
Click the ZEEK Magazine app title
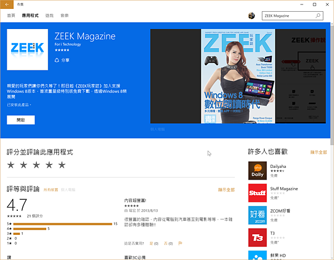click(85, 36)
